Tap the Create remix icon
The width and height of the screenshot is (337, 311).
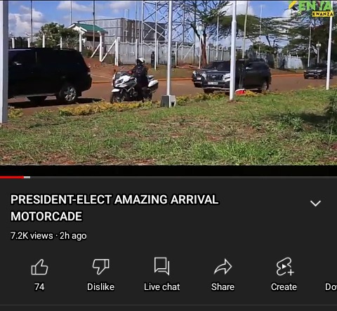pos(284,267)
